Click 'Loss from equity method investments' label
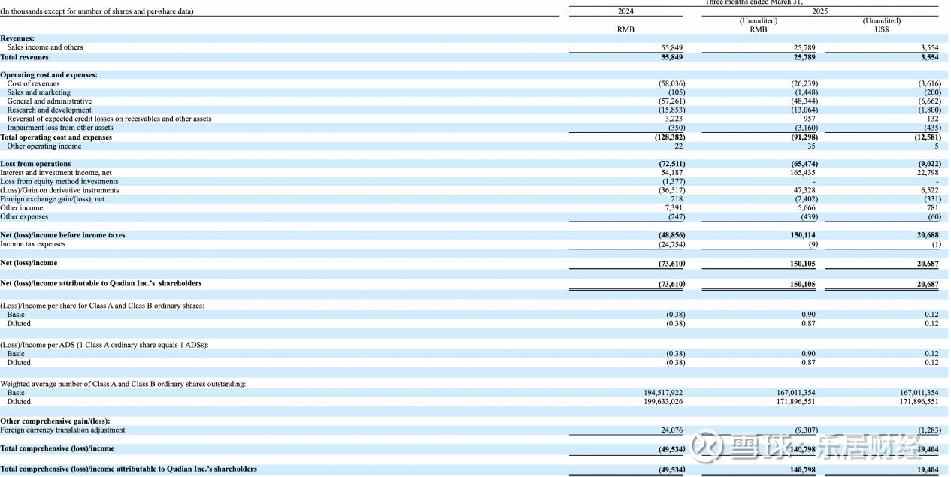This screenshot has height=477, width=951. pos(59,182)
